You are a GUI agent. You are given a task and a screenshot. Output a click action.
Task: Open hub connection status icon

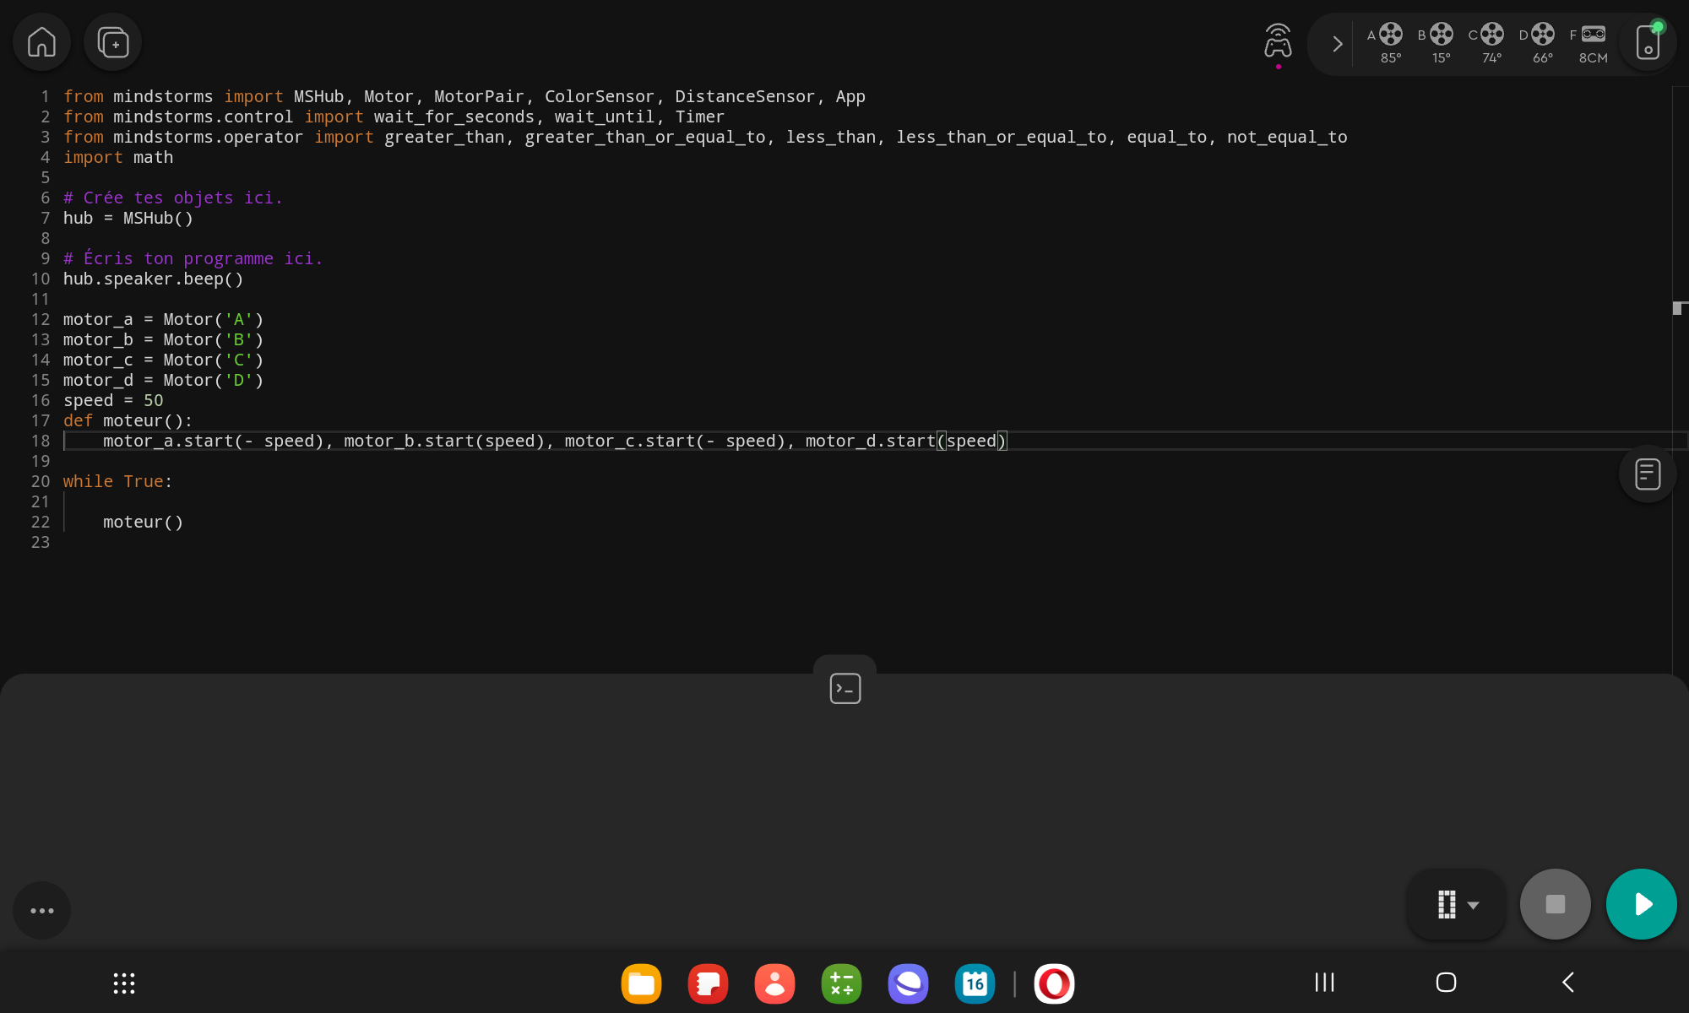click(1648, 42)
